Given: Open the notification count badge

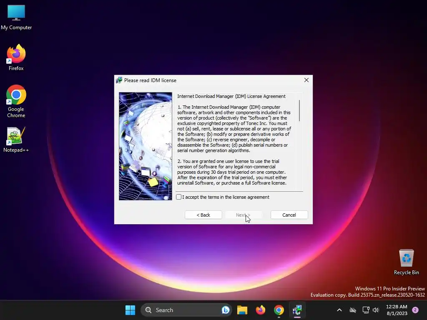Looking at the screenshot, I should coord(415,310).
